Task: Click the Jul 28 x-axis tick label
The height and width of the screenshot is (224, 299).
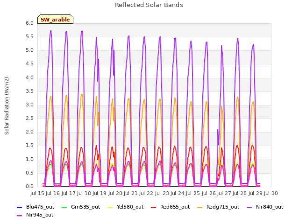Action: coord(240,193)
